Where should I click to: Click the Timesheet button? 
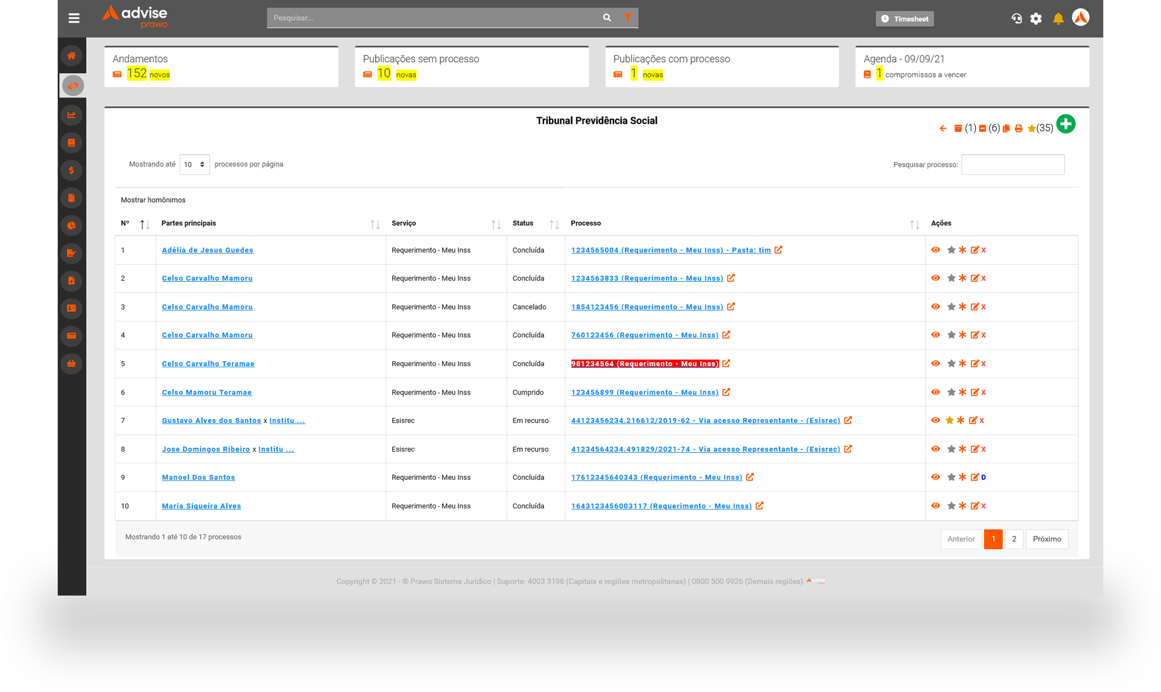[x=905, y=19]
